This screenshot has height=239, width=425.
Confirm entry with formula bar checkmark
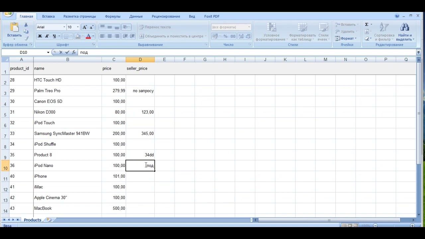pyautogui.click(x=67, y=52)
